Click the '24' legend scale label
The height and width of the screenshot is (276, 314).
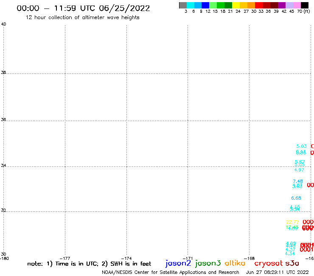(238, 11)
